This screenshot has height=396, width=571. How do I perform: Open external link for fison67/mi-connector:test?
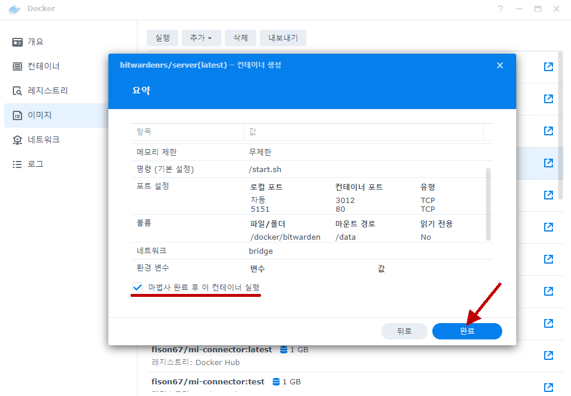(548, 387)
